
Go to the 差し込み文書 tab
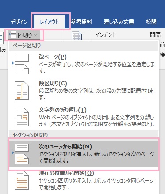coord(119,22)
